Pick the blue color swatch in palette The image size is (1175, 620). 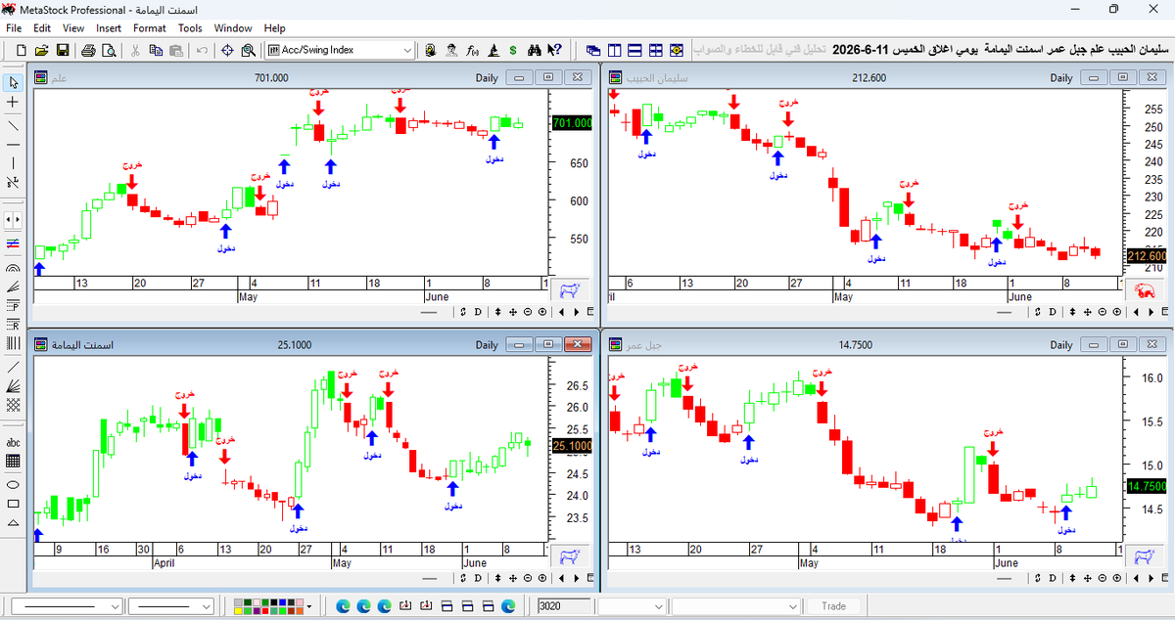pos(282,602)
